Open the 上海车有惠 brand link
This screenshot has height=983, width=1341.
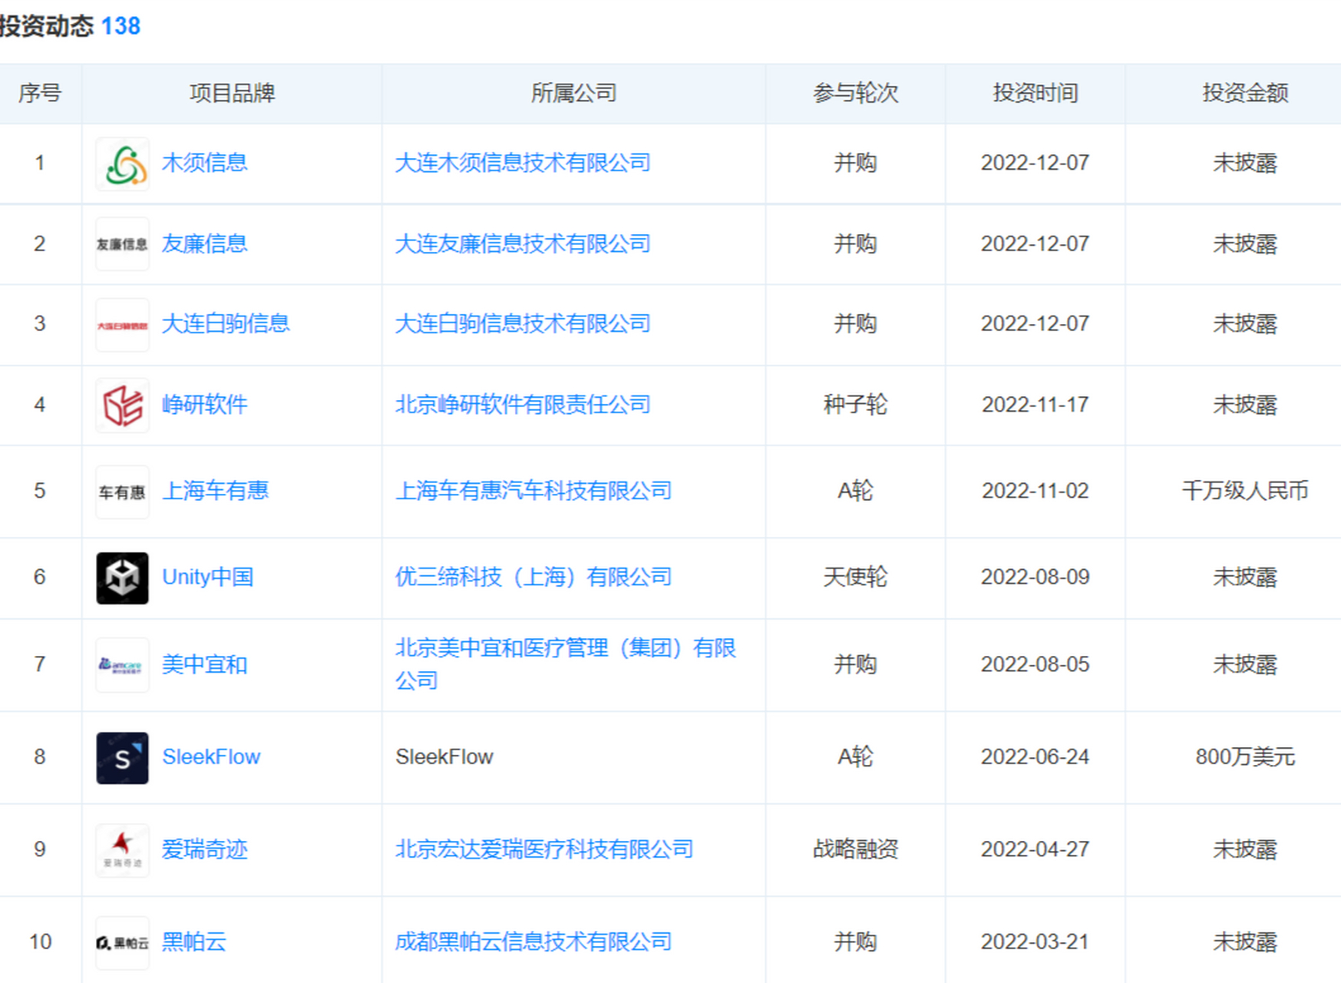point(215,490)
